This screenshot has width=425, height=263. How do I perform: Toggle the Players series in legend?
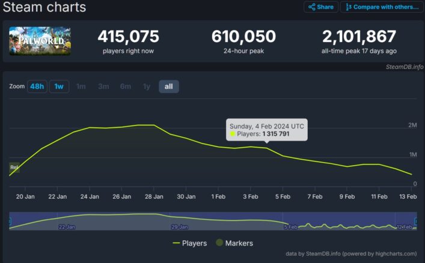click(x=190, y=243)
